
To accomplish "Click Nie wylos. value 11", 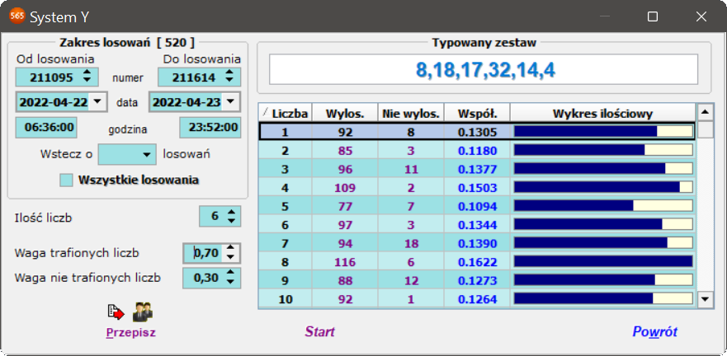I will pos(411,170).
